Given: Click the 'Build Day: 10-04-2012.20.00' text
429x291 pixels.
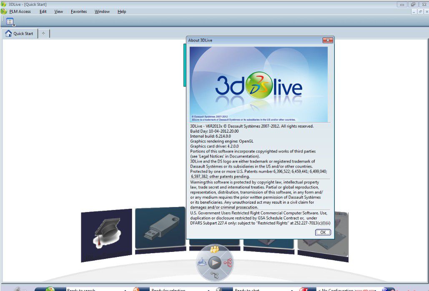Looking at the screenshot, I should [214, 131].
